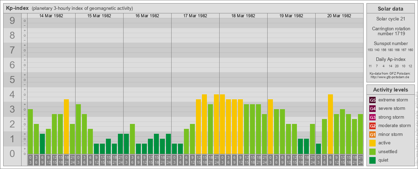Select the light green unsettled swatch
418x169 pixels.
(372, 151)
